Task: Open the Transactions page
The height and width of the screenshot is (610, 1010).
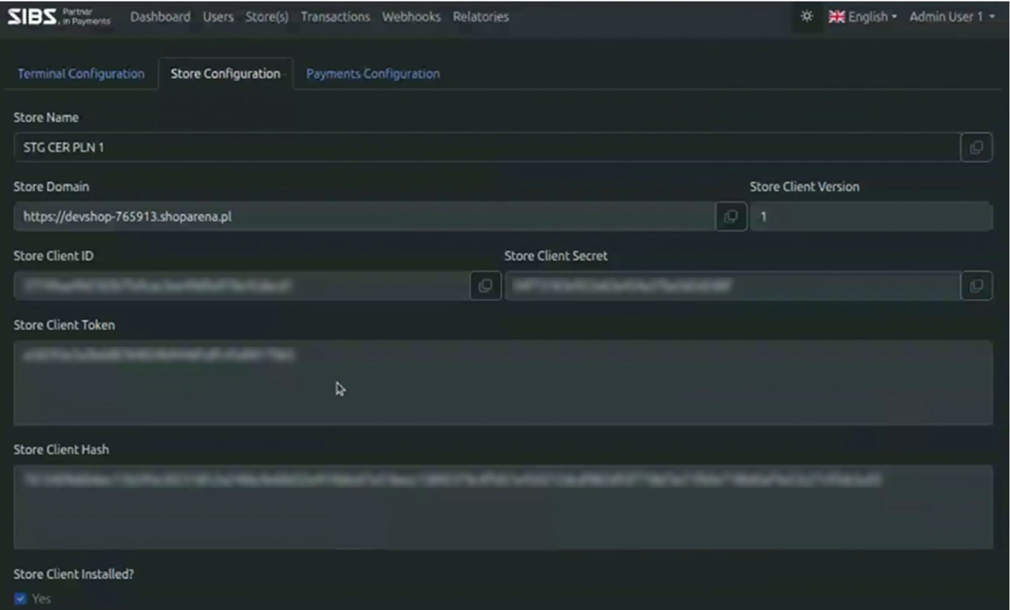Action: (335, 16)
